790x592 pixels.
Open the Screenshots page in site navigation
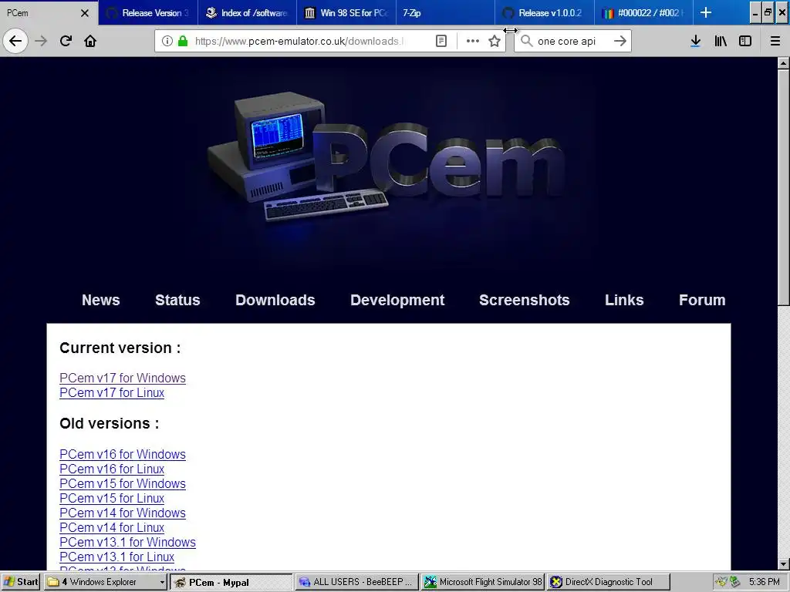(x=525, y=300)
